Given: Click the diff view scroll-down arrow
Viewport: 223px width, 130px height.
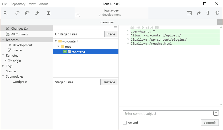Looking at the screenshot, I should tap(221, 105).
